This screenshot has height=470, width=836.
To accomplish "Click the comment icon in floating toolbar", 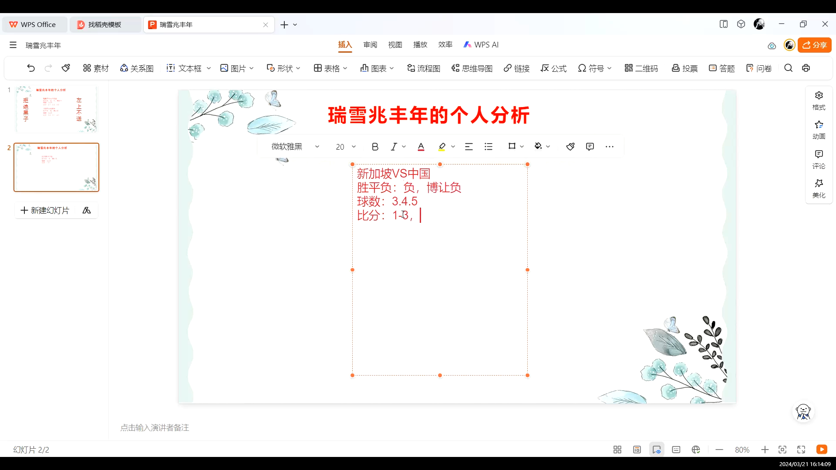I will tap(590, 147).
